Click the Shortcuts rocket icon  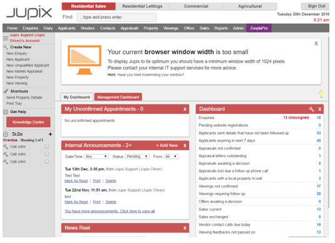tap(6, 91)
